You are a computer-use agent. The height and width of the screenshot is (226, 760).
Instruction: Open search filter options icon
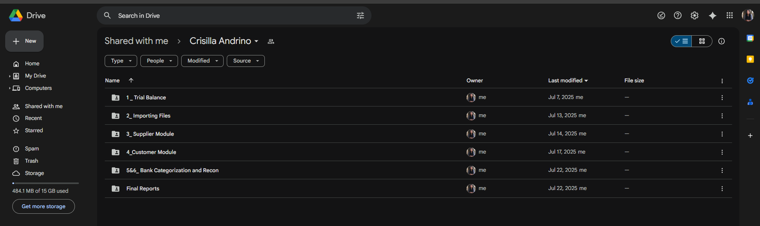[x=360, y=15]
